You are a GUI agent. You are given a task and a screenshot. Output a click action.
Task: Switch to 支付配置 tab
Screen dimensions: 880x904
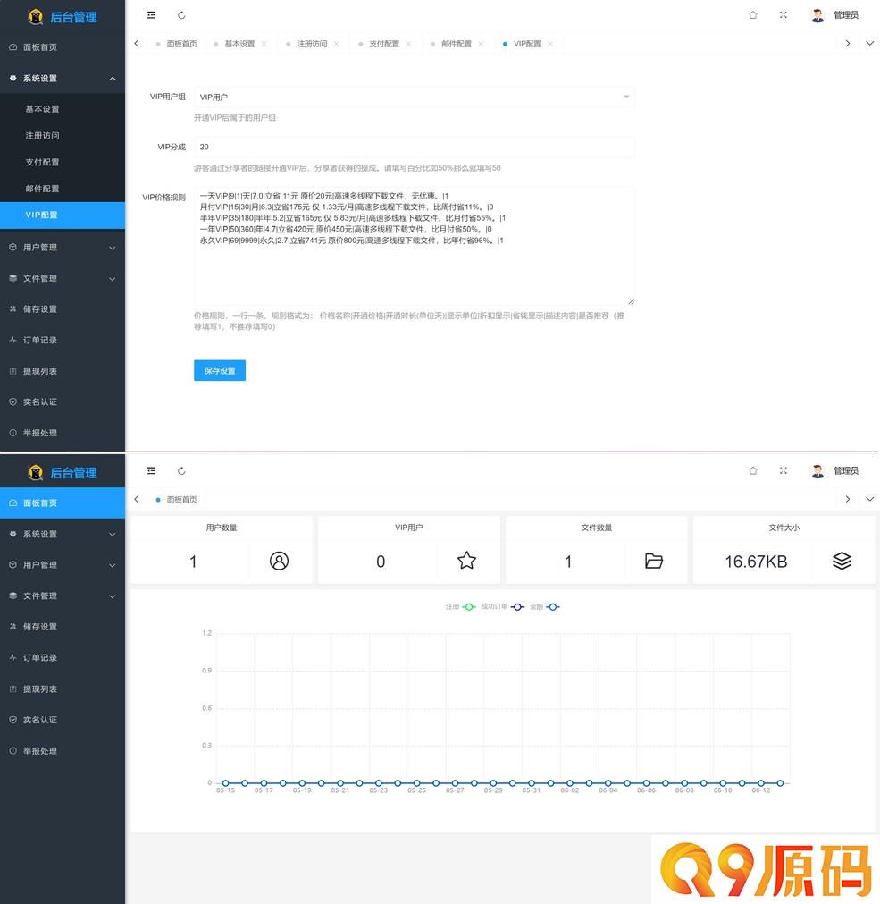[x=383, y=44]
